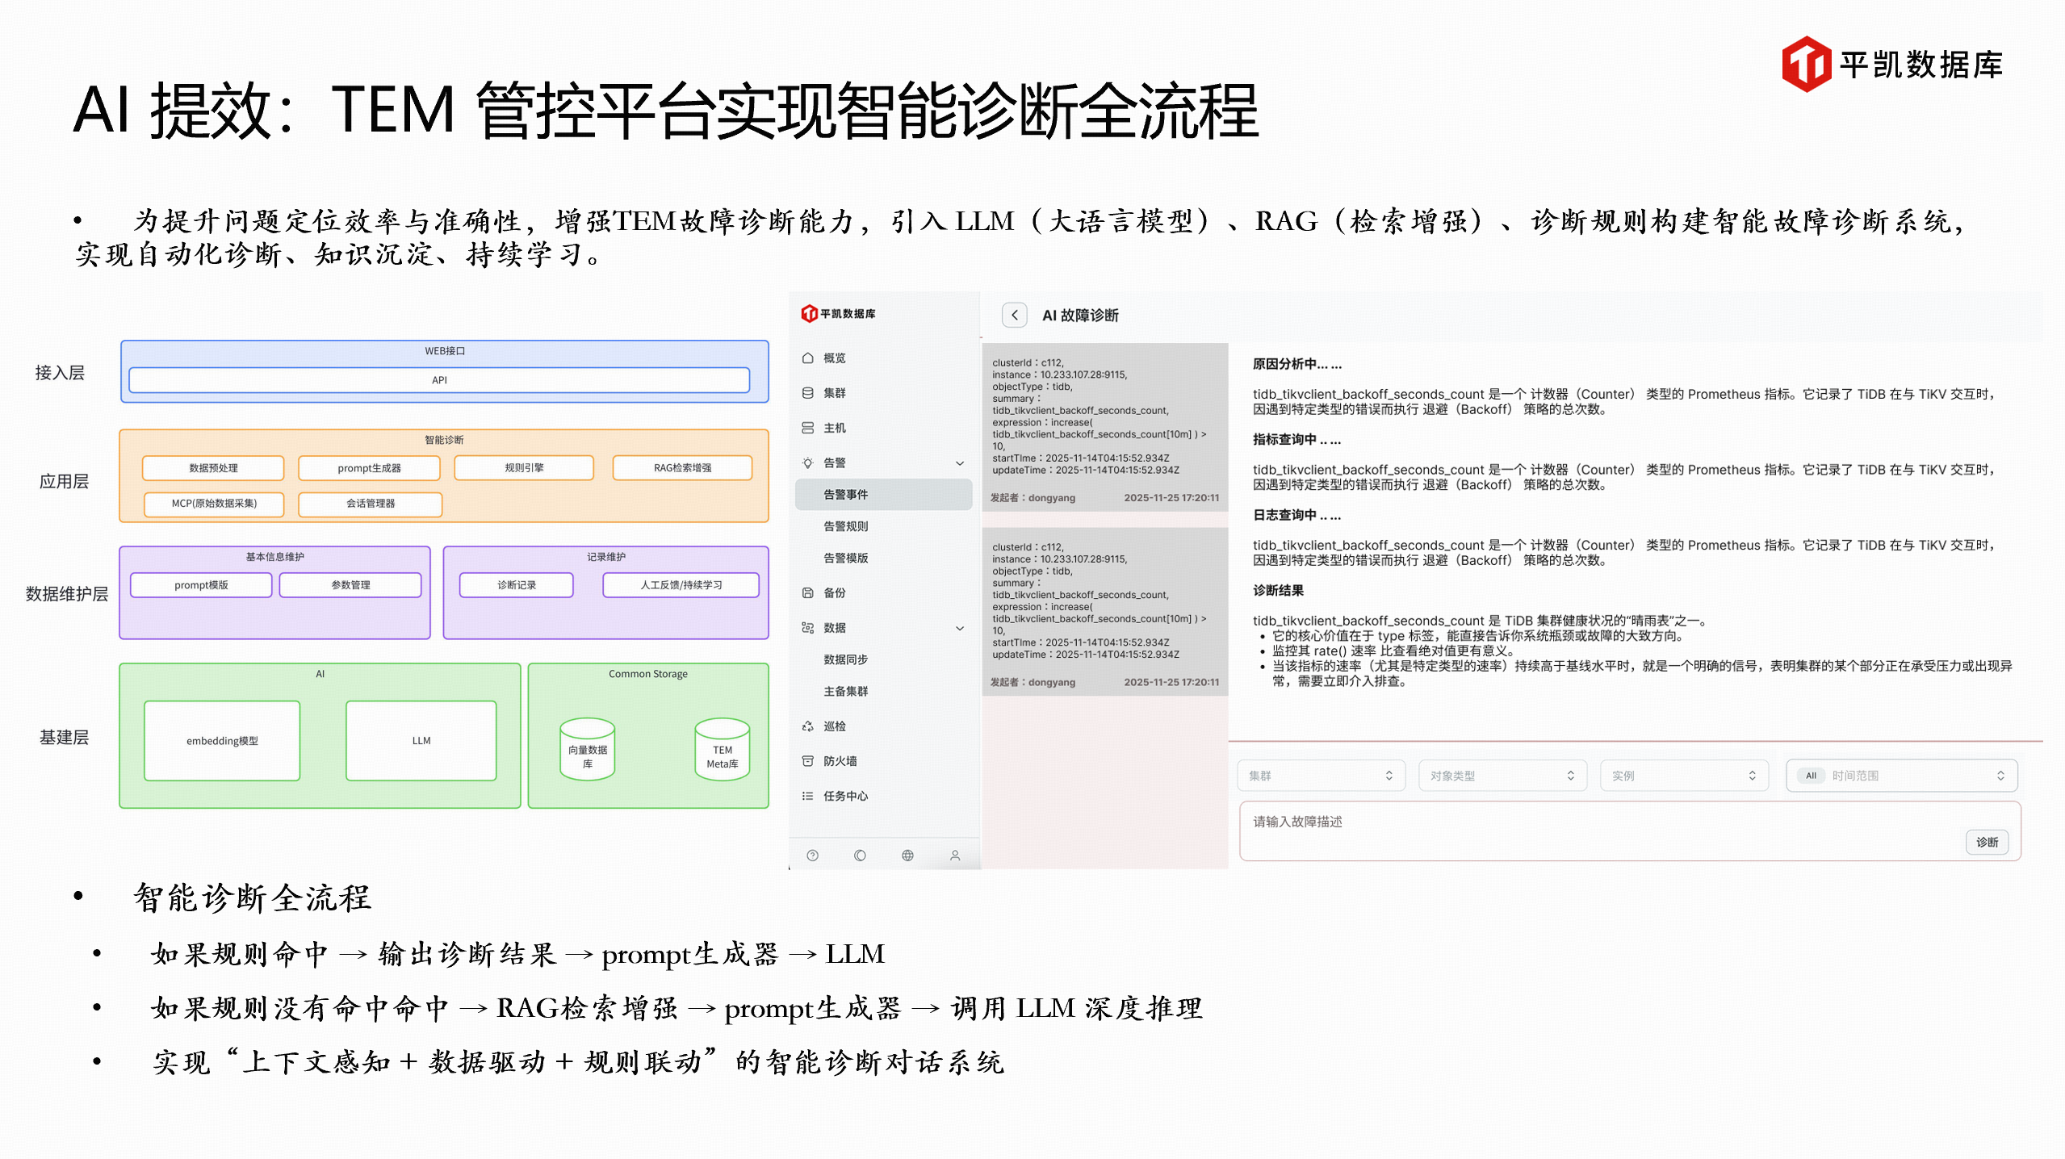Select 数据同步 menu item
This screenshot has height=1159, width=2065.
pyautogui.click(x=845, y=659)
